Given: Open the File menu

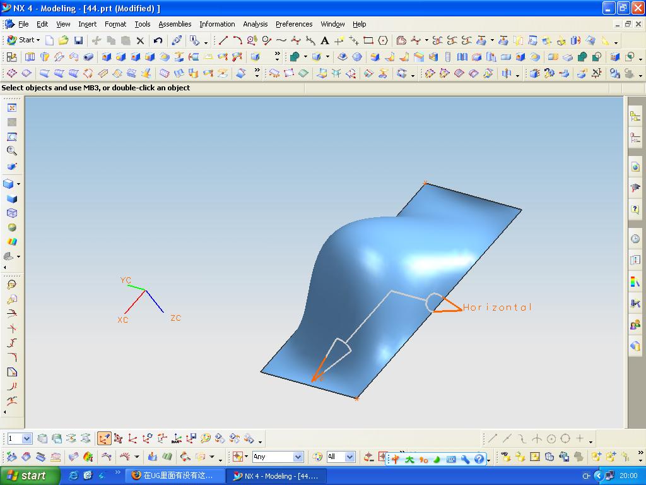Looking at the screenshot, I should click(x=23, y=24).
